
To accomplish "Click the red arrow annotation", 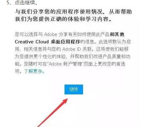I will [52, 113].
